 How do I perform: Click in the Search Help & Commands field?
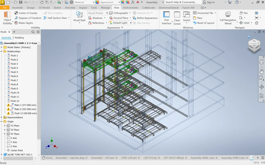[183, 2]
